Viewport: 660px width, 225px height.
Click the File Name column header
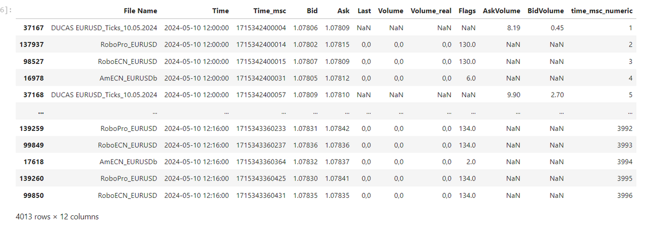141,11
